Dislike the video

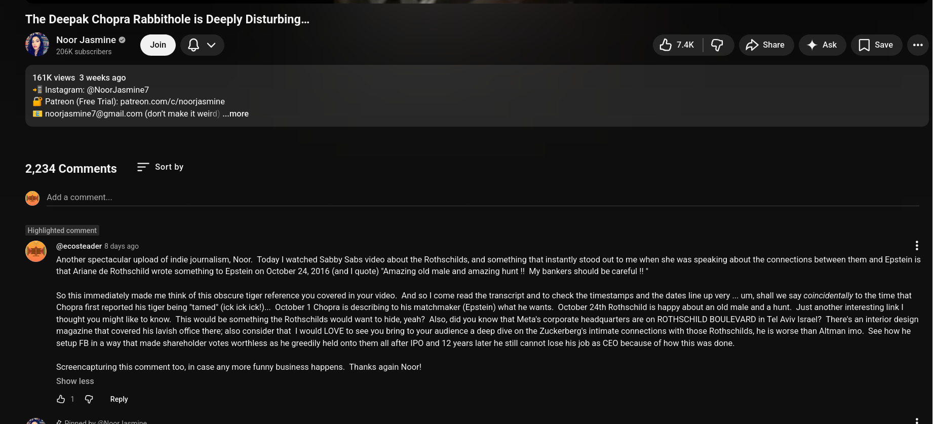tap(718, 45)
